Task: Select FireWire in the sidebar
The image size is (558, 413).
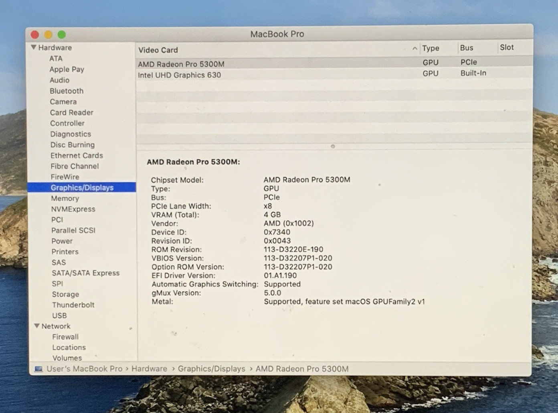Action: [x=65, y=177]
